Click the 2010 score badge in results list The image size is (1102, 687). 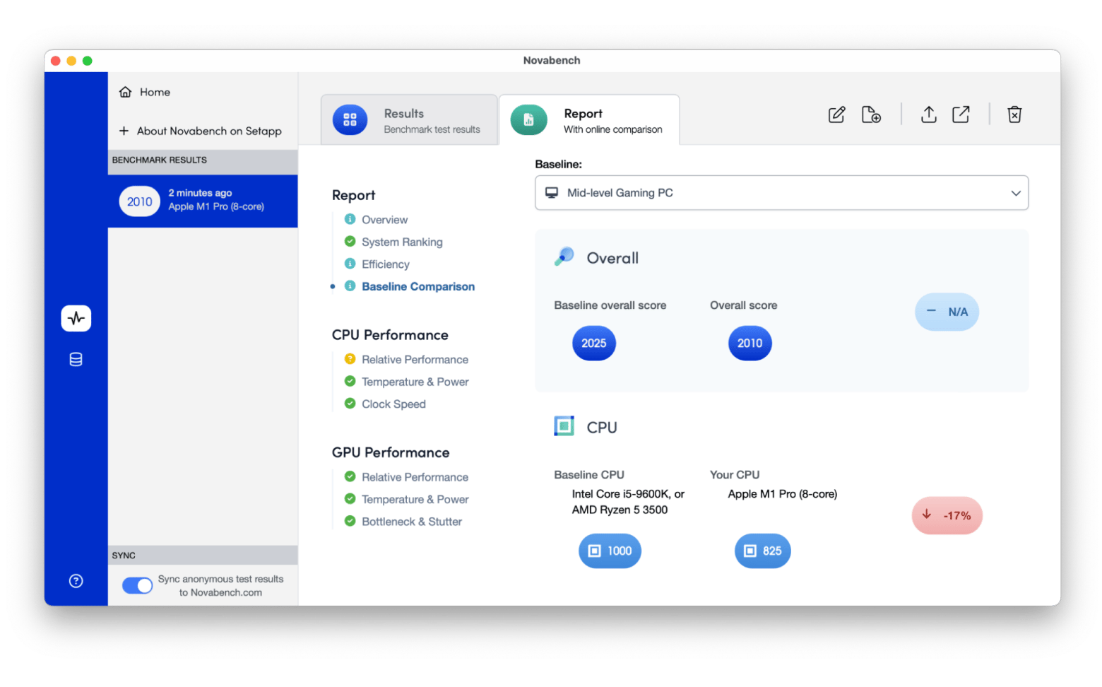pyautogui.click(x=139, y=201)
